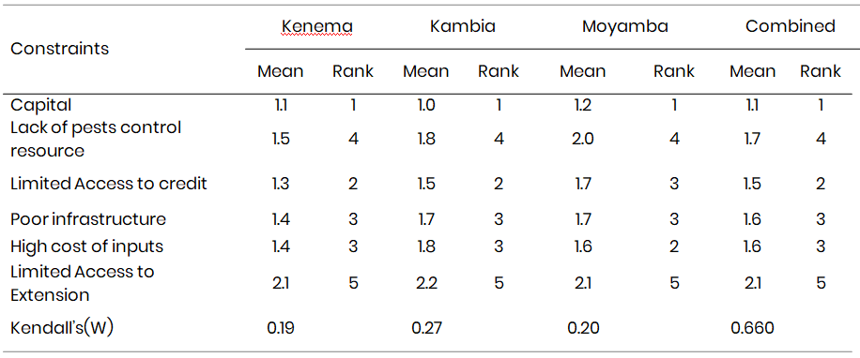Click Kenema Kendall's value 0.19
Viewport: 860px width, 358px height.
click(x=281, y=328)
